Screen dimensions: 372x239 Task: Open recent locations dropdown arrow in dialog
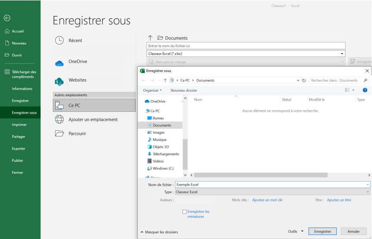click(159, 80)
